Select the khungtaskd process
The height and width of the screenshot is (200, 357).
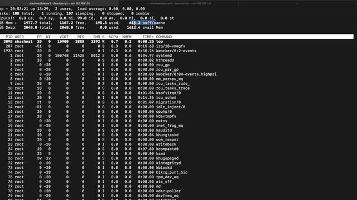click(167, 135)
